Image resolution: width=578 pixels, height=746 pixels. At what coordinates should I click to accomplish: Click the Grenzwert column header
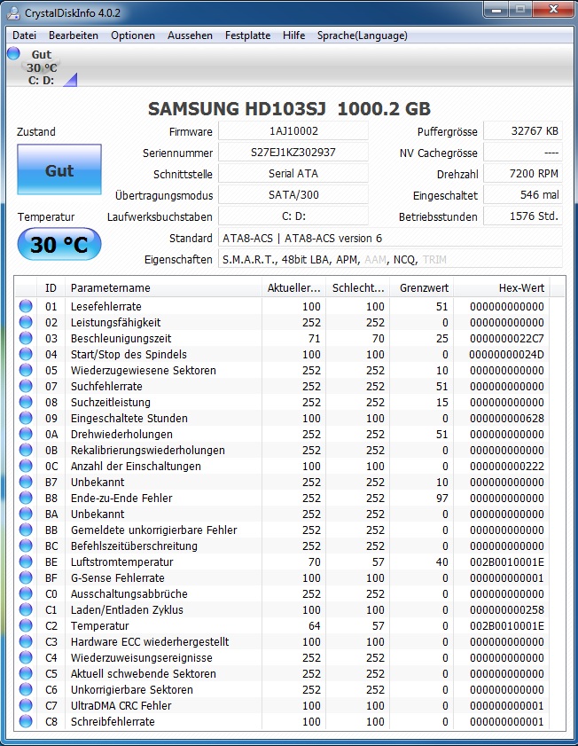point(422,287)
